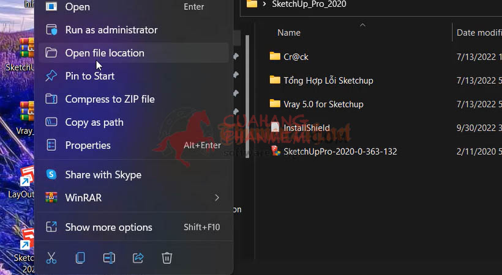Click the Open entry's app icon
Viewport: 502px width, 275px height.
pos(51,5)
